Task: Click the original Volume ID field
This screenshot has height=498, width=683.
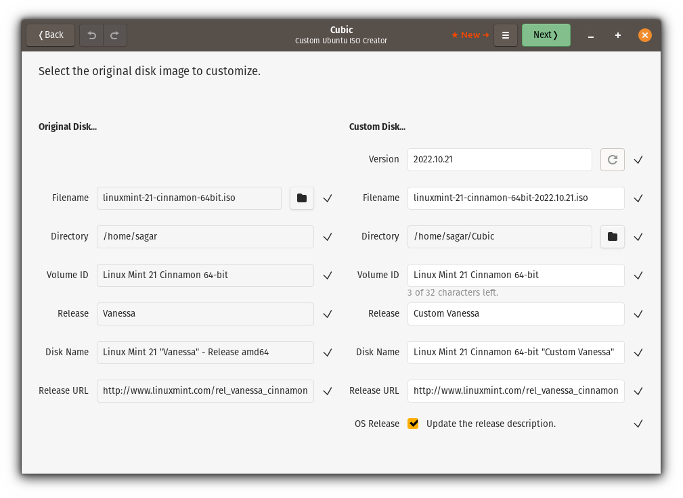Action: coord(204,275)
